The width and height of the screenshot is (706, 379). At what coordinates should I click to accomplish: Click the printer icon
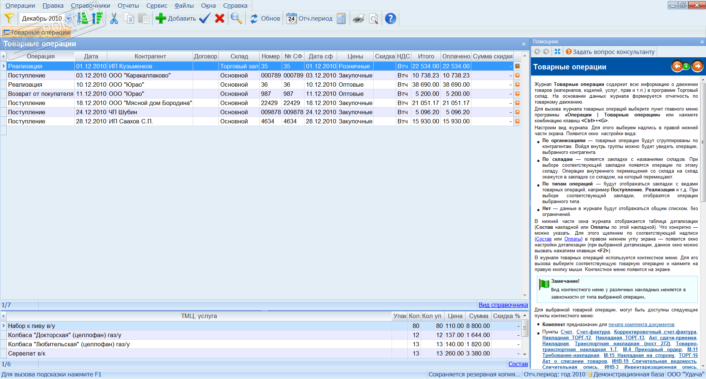pos(358,18)
